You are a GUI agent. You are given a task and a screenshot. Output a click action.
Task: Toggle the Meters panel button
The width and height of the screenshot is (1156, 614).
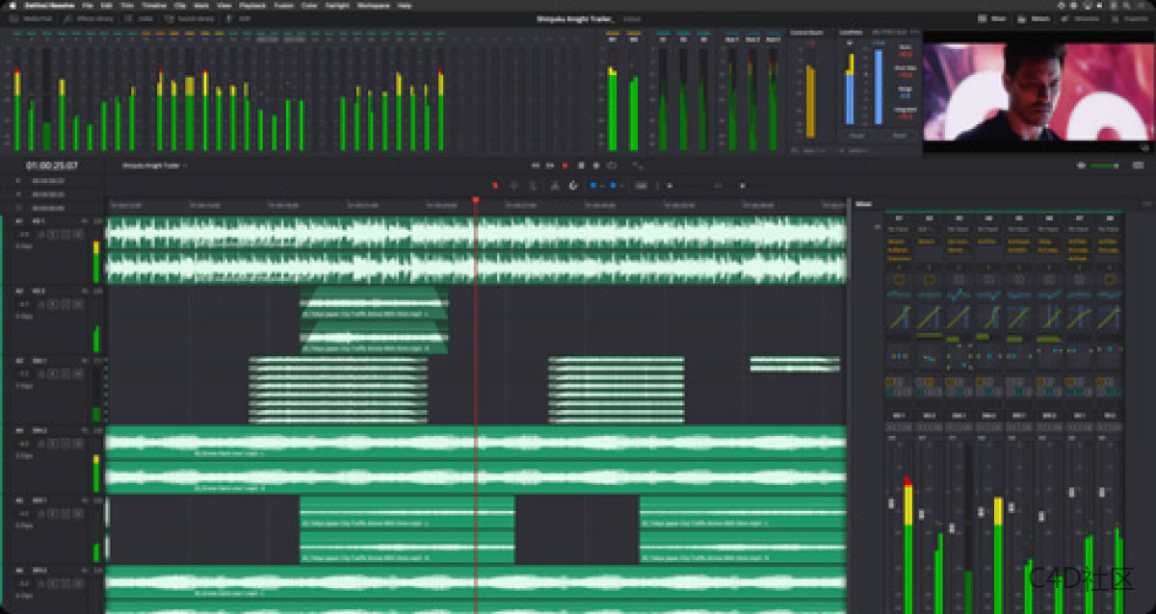tap(1036, 18)
